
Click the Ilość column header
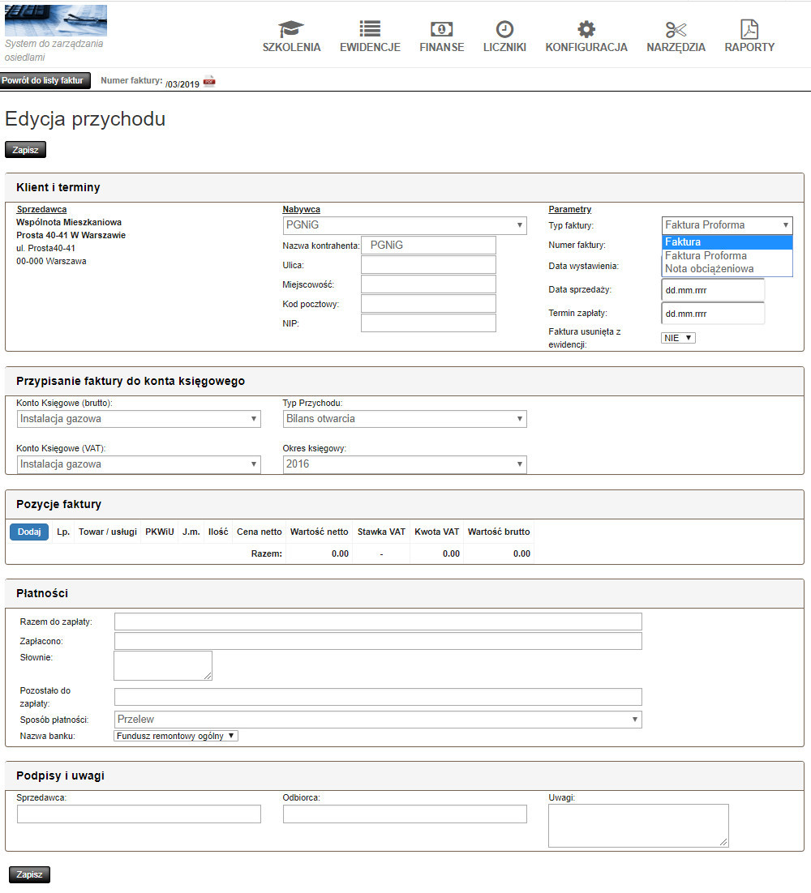click(x=218, y=532)
